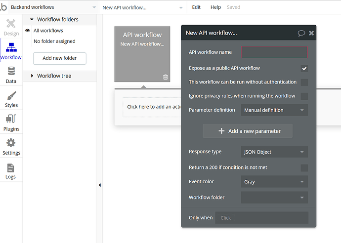Delete API workflow with trash icon
The height and width of the screenshot is (243, 341).
166,77
